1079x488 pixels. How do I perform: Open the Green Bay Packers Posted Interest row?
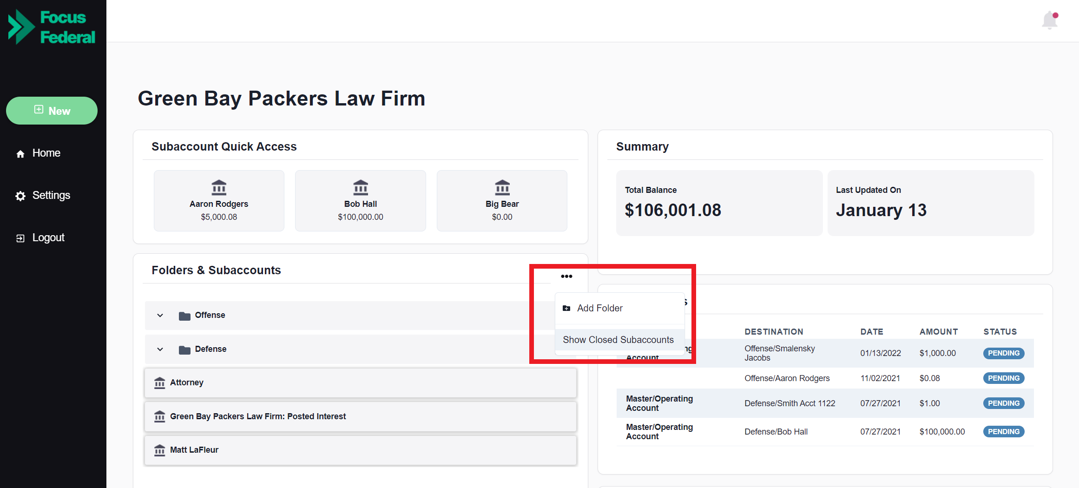click(361, 416)
